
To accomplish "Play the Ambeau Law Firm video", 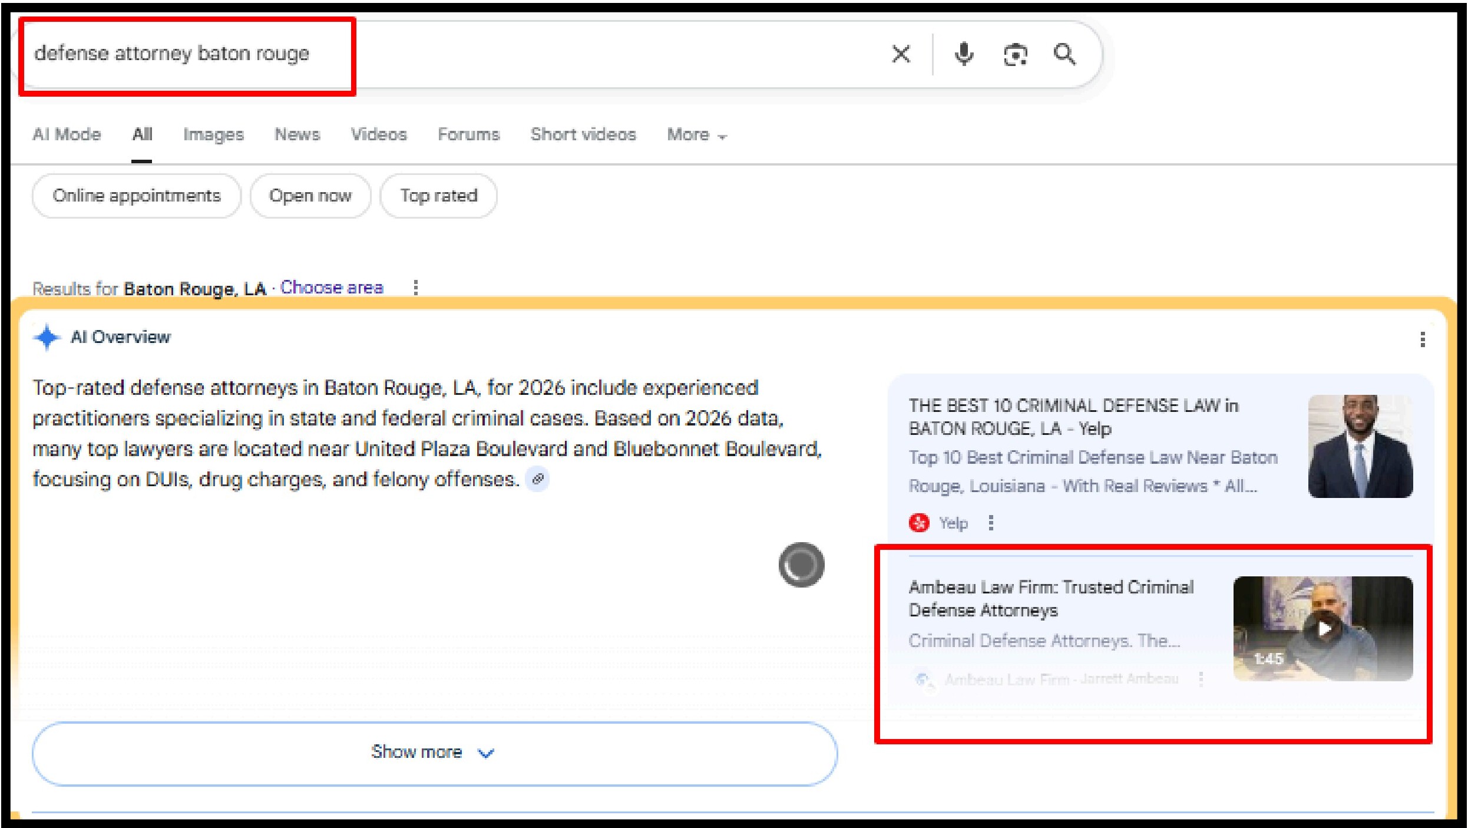I will pyautogui.click(x=1323, y=629).
